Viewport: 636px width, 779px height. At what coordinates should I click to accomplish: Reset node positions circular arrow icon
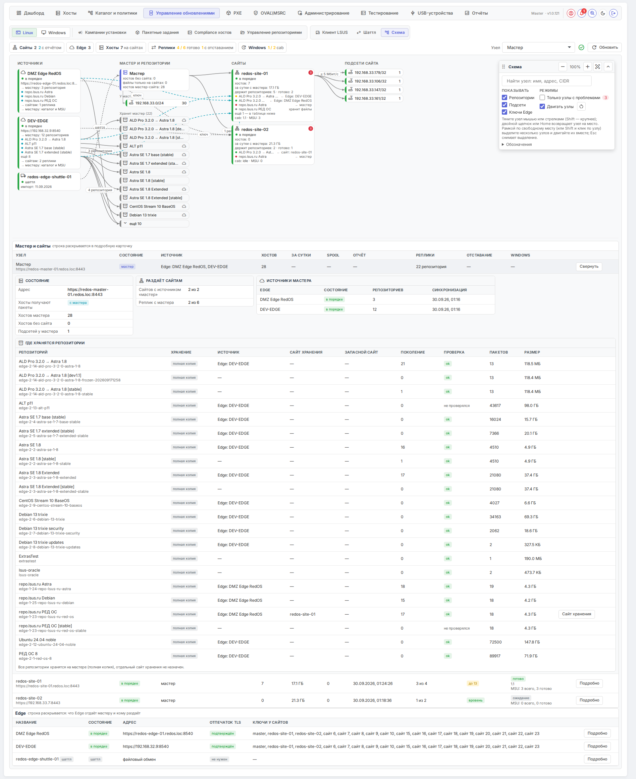click(581, 107)
